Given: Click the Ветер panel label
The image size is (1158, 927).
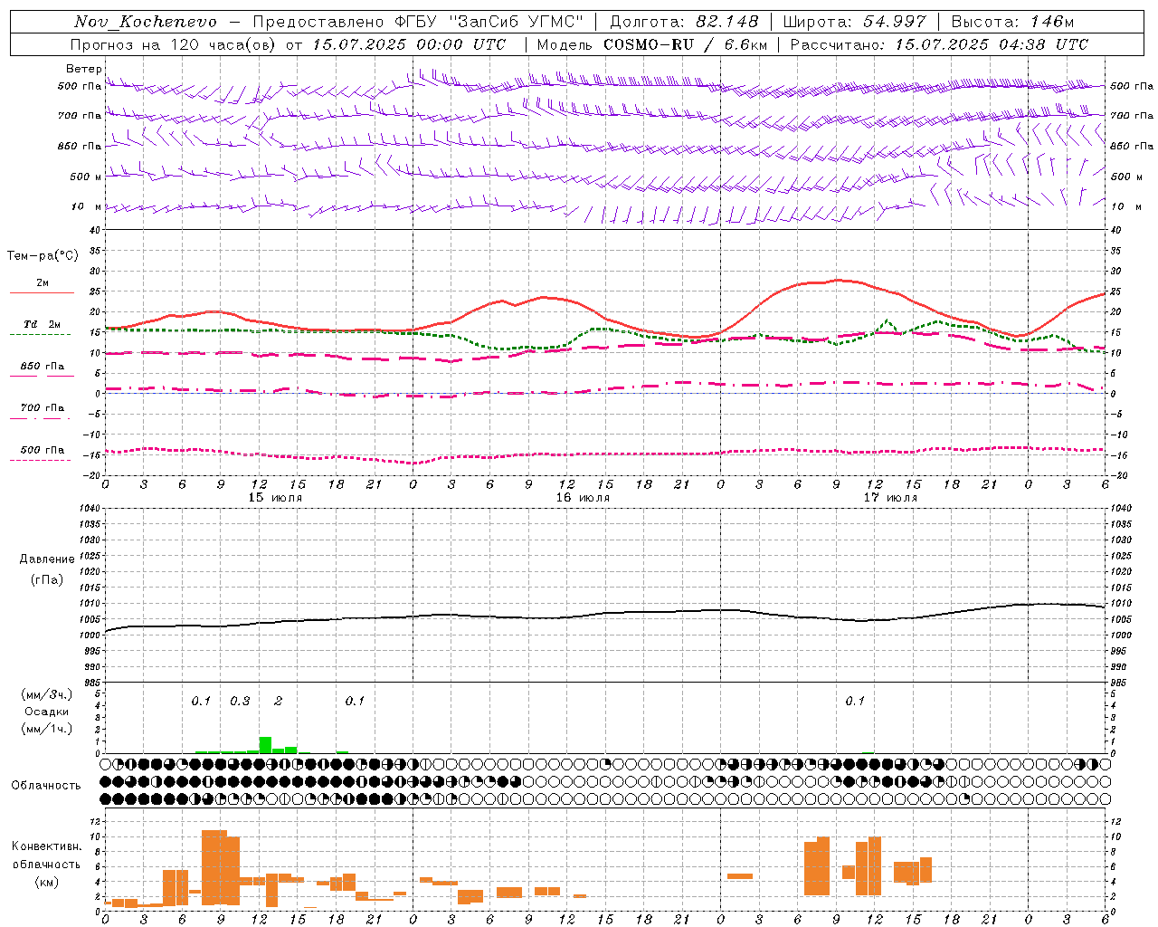Looking at the screenshot, I should 83,69.
